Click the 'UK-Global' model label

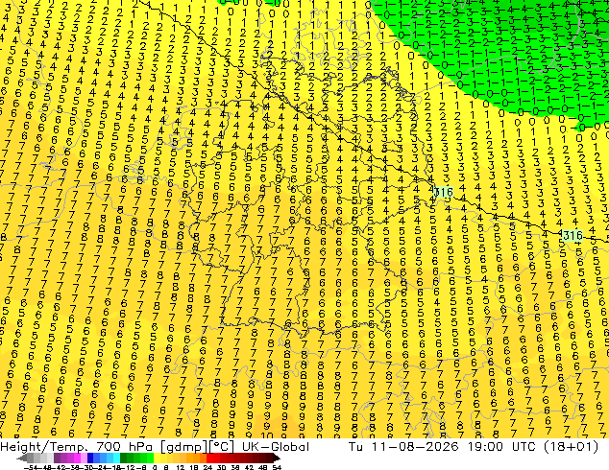276,446
